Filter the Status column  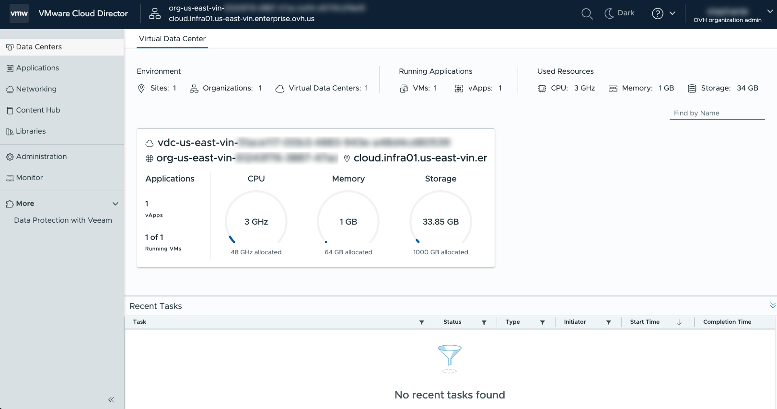point(484,322)
